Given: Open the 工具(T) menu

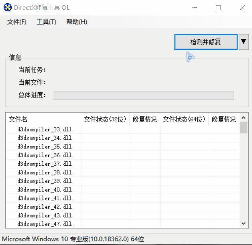Looking at the screenshot, I should [46, 22].
